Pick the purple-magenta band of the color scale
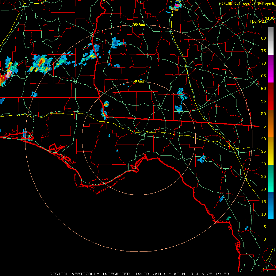This screenshot has height=276, width=276. point(271,69)
